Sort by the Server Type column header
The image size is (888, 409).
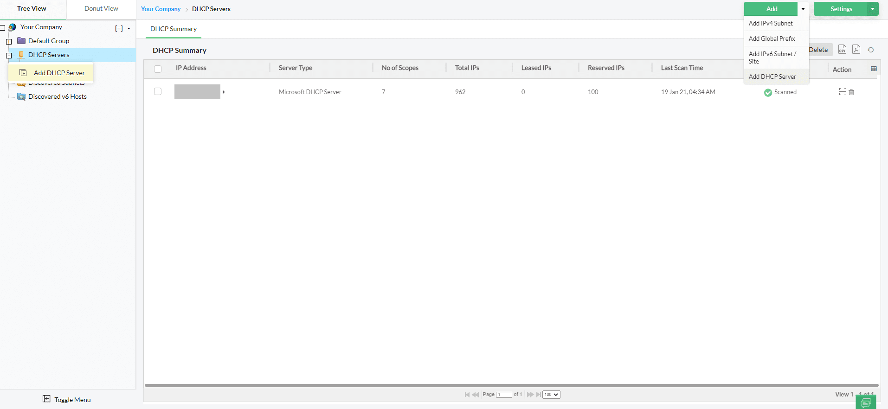pyautogui.click(x=296, y=68)
